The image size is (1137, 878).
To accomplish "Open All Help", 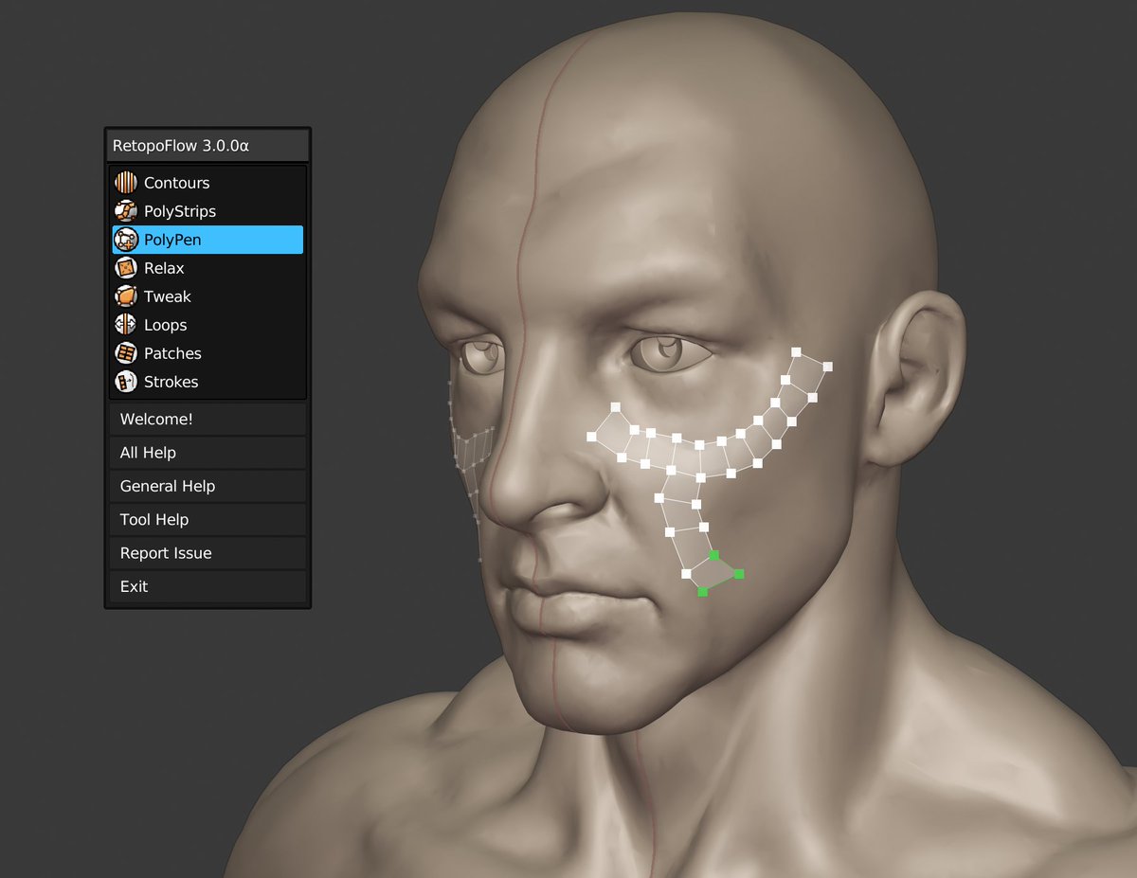I will (x=208, y=453).
